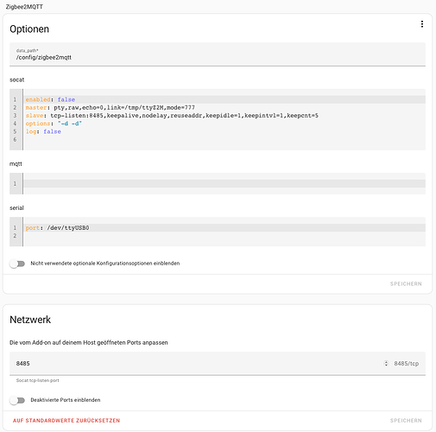The image size is (436, 432).
Task: Click the data_path input field
Action: pos(218,54)
